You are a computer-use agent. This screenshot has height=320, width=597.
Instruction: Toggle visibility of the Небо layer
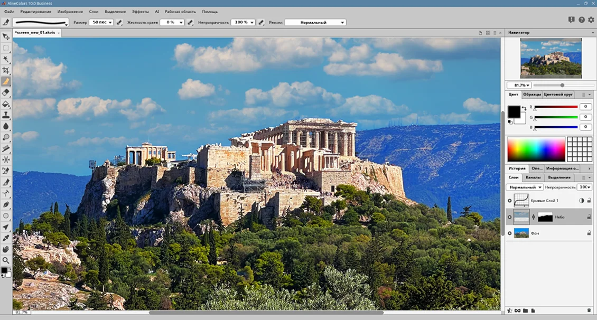click(x=510, y=217)
